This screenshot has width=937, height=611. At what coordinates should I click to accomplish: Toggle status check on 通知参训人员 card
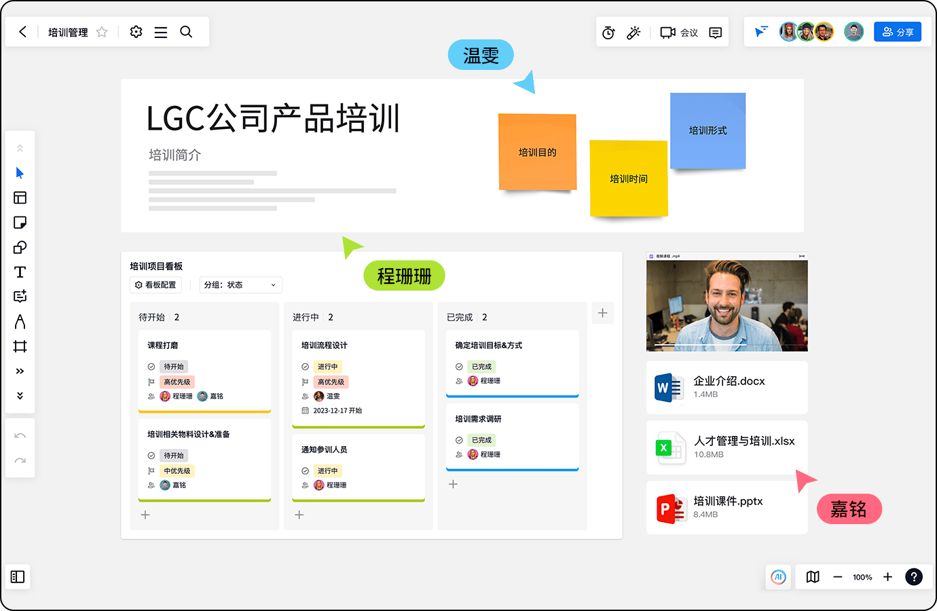click(306, 471)
